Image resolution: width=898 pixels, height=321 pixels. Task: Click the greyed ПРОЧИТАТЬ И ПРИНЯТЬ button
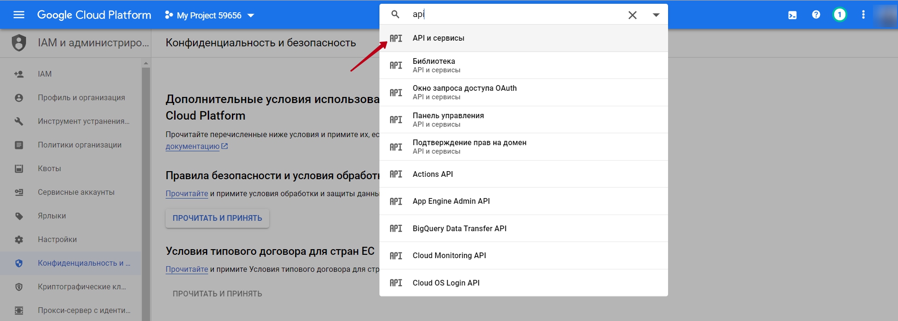click(217, 294)
